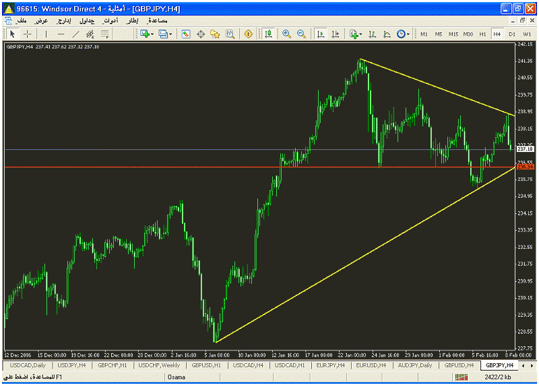This screenshot has height=384, width=539.
Task: Click the connection bars status icon
Action: pos(462,377)
